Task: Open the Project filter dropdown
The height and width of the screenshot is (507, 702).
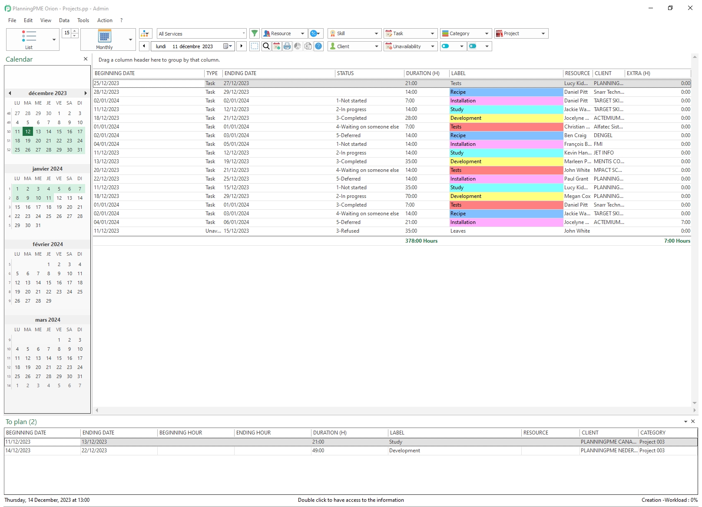Action: point(521,33)
